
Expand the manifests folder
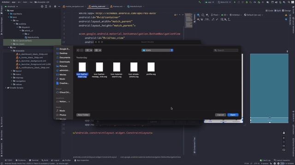tap(9, 14)
